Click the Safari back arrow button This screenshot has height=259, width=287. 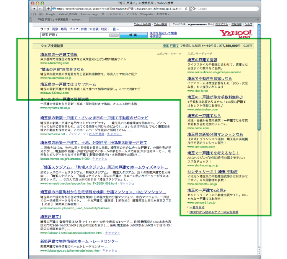click(x=34, y=8)
